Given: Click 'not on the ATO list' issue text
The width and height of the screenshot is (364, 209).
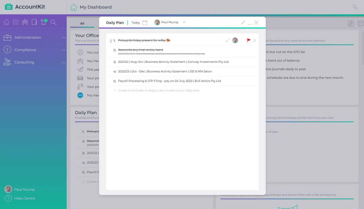Looking at the screenshot, I should 285,52.
